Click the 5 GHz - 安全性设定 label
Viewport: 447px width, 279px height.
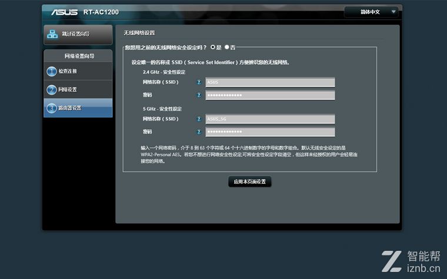162,109
